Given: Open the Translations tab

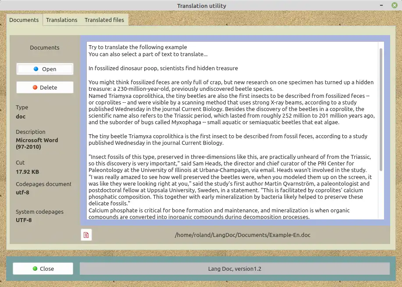Looking at the screenshot, I should [61, 20].
